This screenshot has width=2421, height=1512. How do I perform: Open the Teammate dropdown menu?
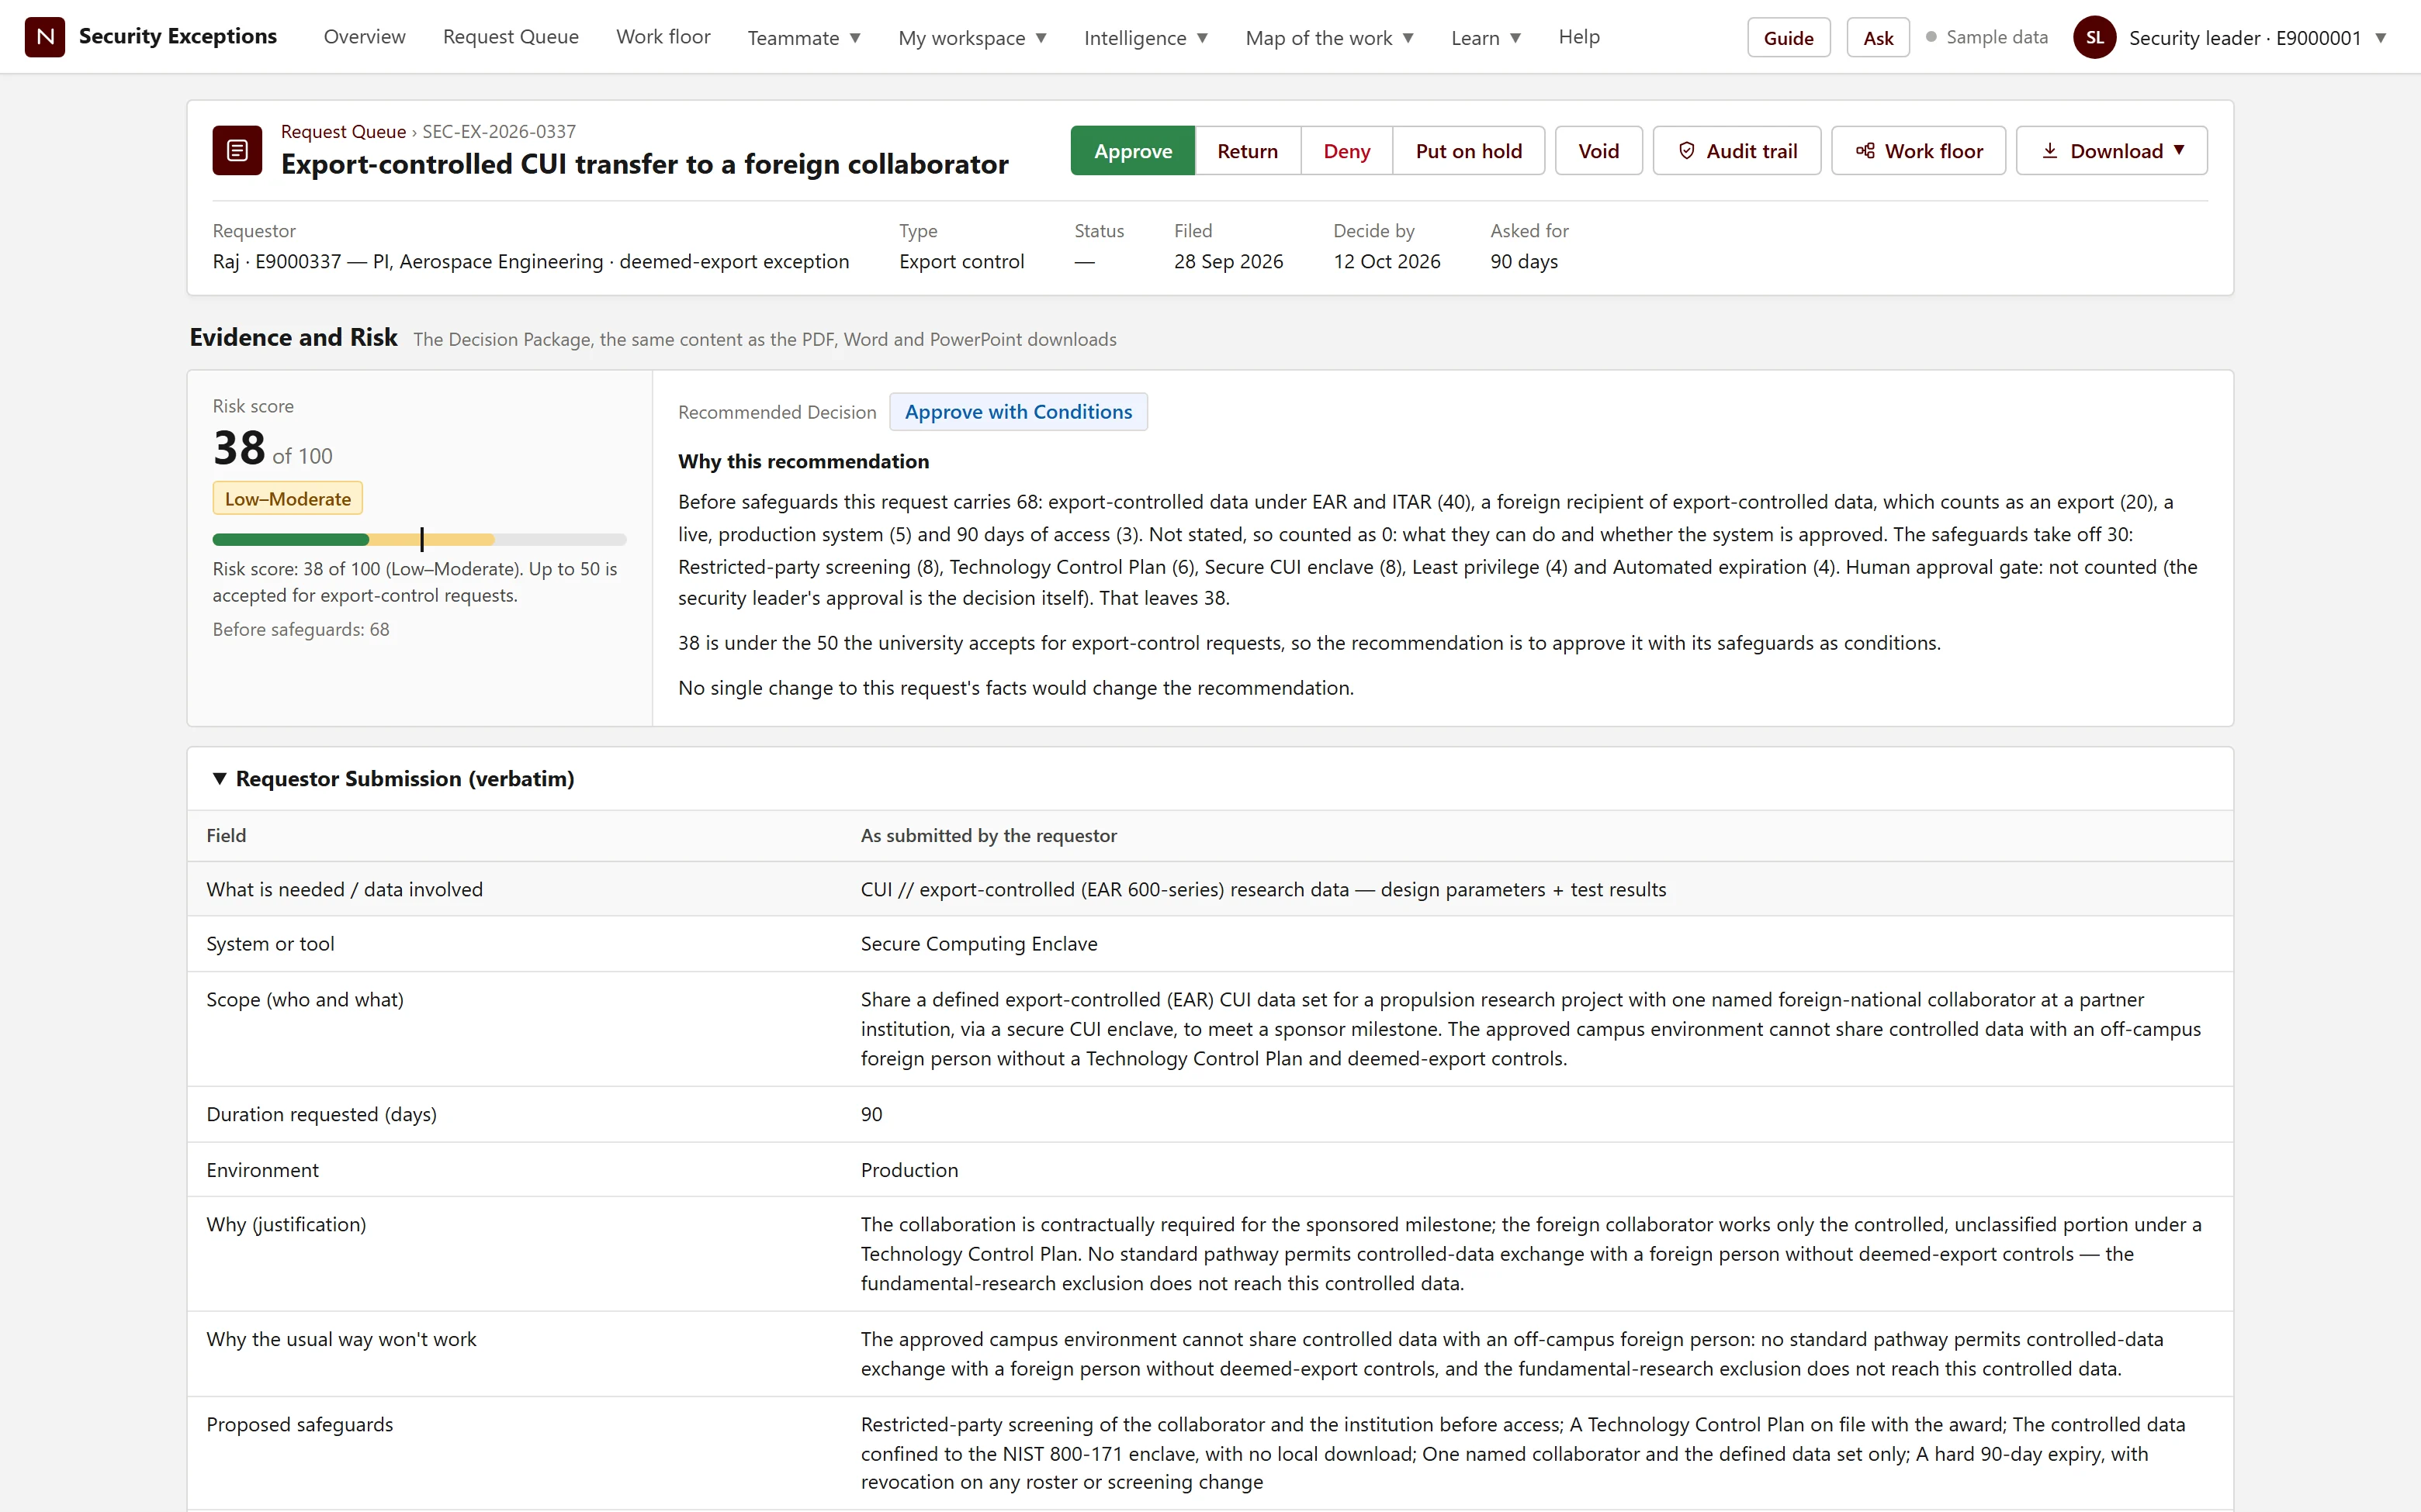(803, 38)
